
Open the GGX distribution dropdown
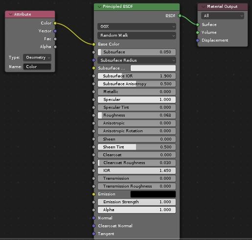point(137,26)
